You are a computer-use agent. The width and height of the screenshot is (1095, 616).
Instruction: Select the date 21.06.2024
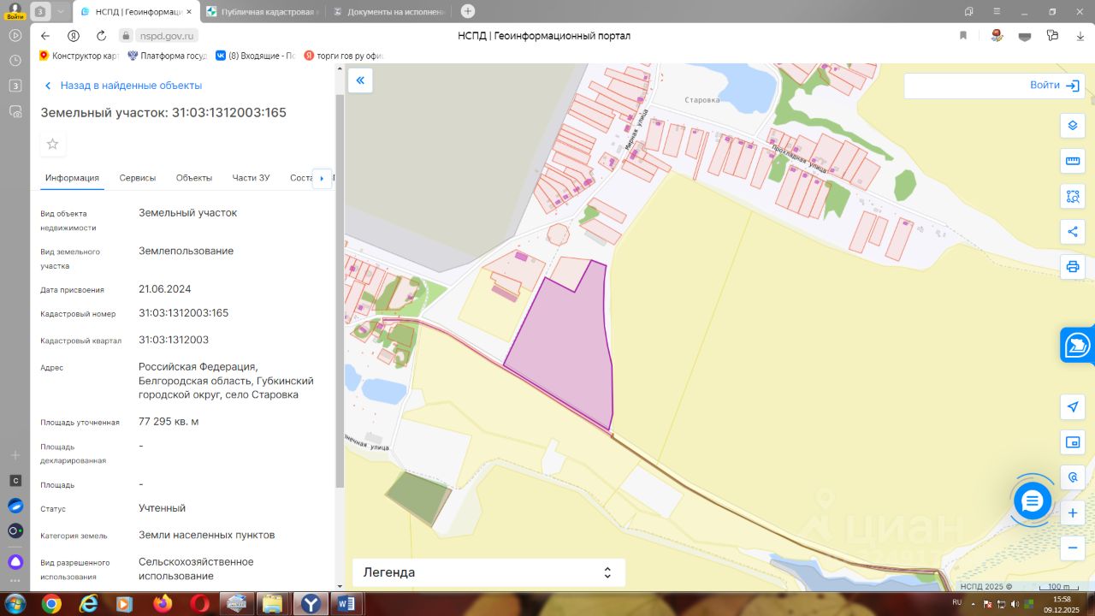click(x=165, y=289)
